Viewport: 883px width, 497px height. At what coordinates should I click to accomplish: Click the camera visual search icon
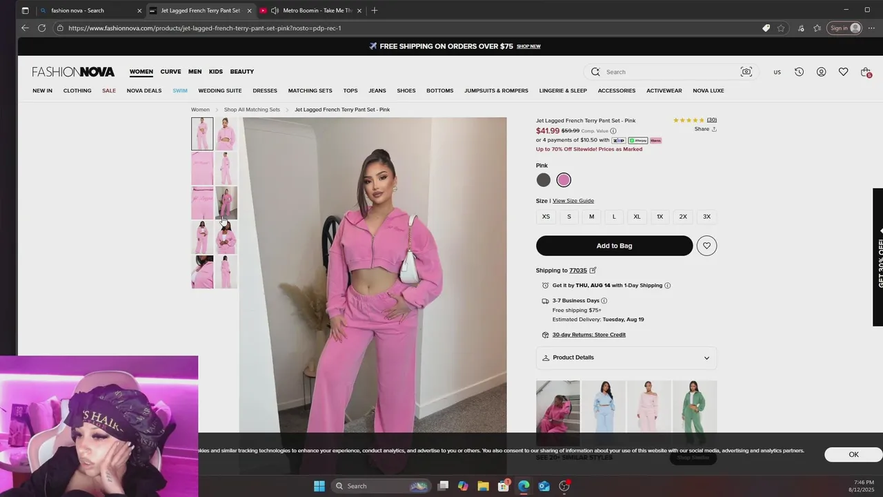point(746,72)
